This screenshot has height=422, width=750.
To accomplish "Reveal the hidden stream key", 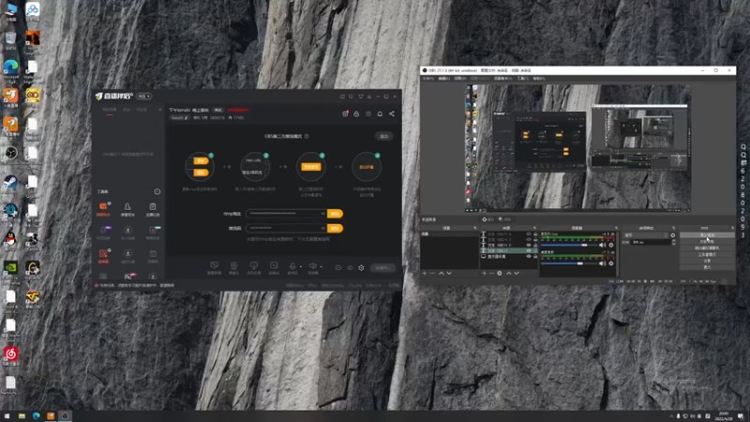I will pyautogui.click(x=322, y=228).
